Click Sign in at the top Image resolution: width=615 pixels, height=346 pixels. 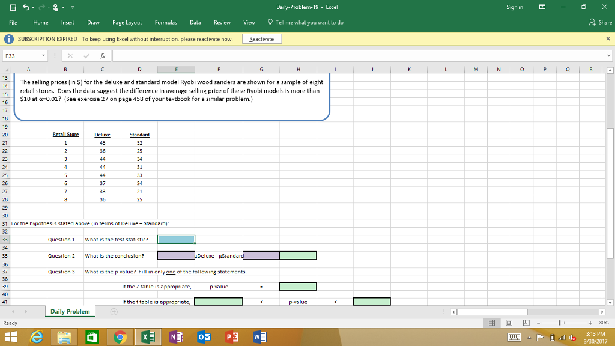pos(515,7)
